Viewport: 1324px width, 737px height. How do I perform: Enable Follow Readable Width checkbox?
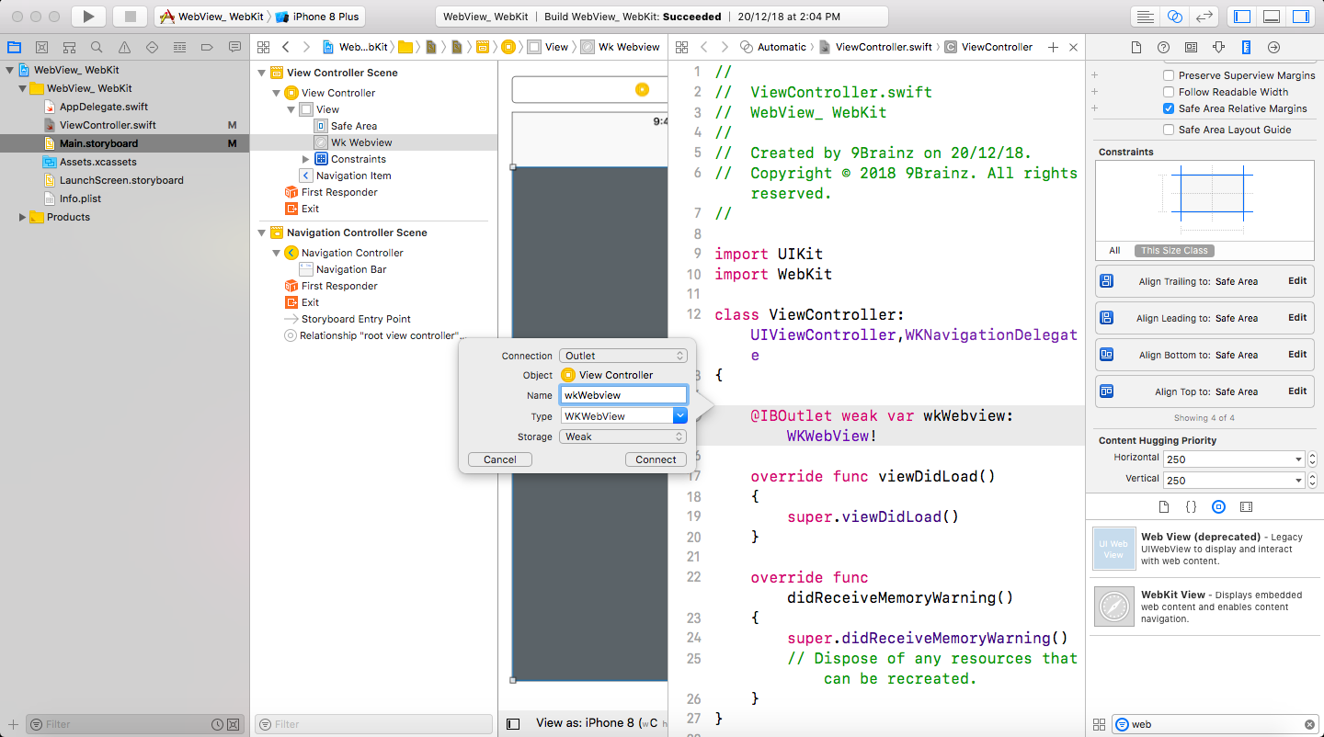coord(1169,92)
